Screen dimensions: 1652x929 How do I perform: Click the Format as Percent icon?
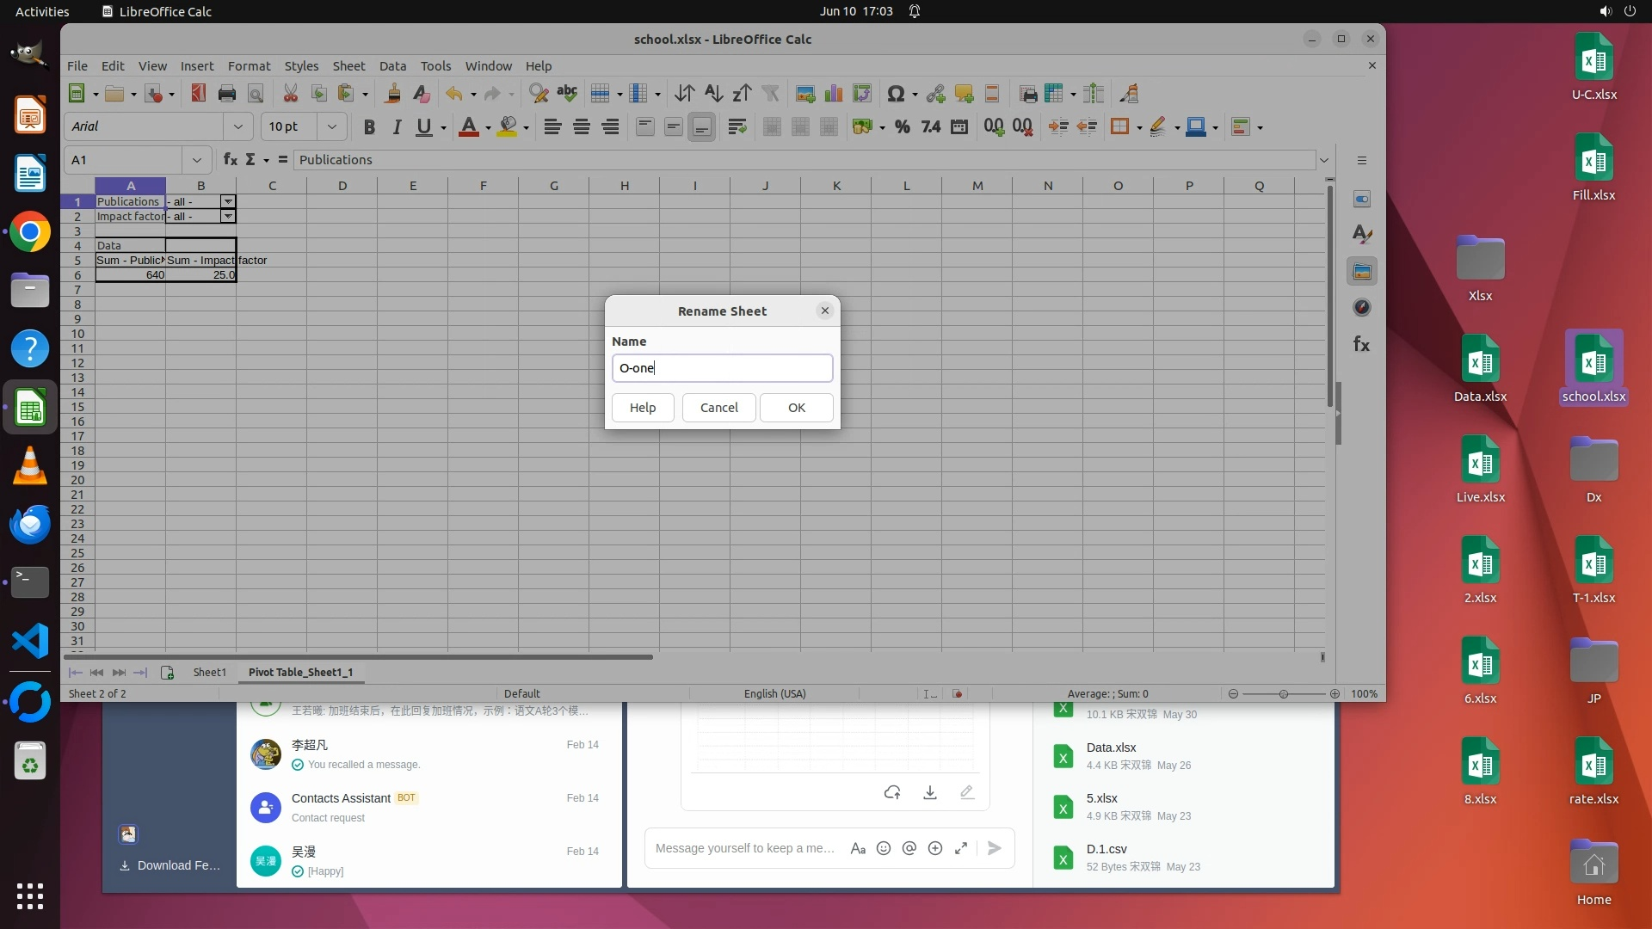click(x=902, y=127)
